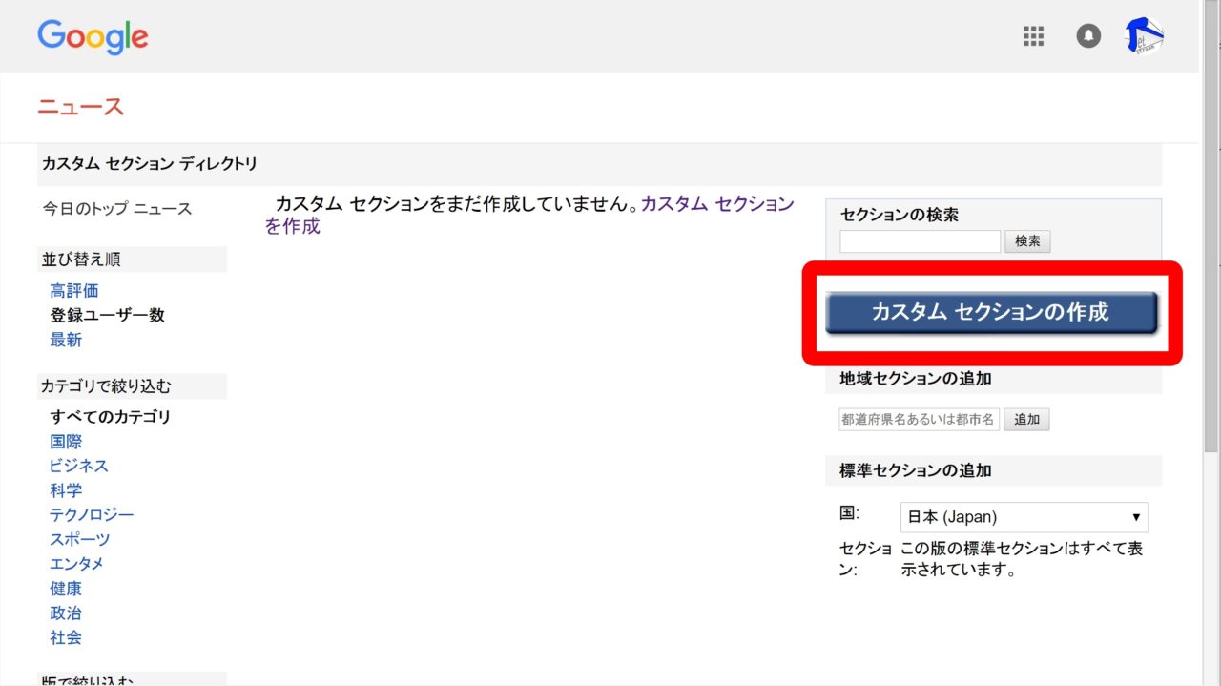Select 今日のトップ ニュース in the sidebar
1221x686 pixels.
click(x=116, y=209)
